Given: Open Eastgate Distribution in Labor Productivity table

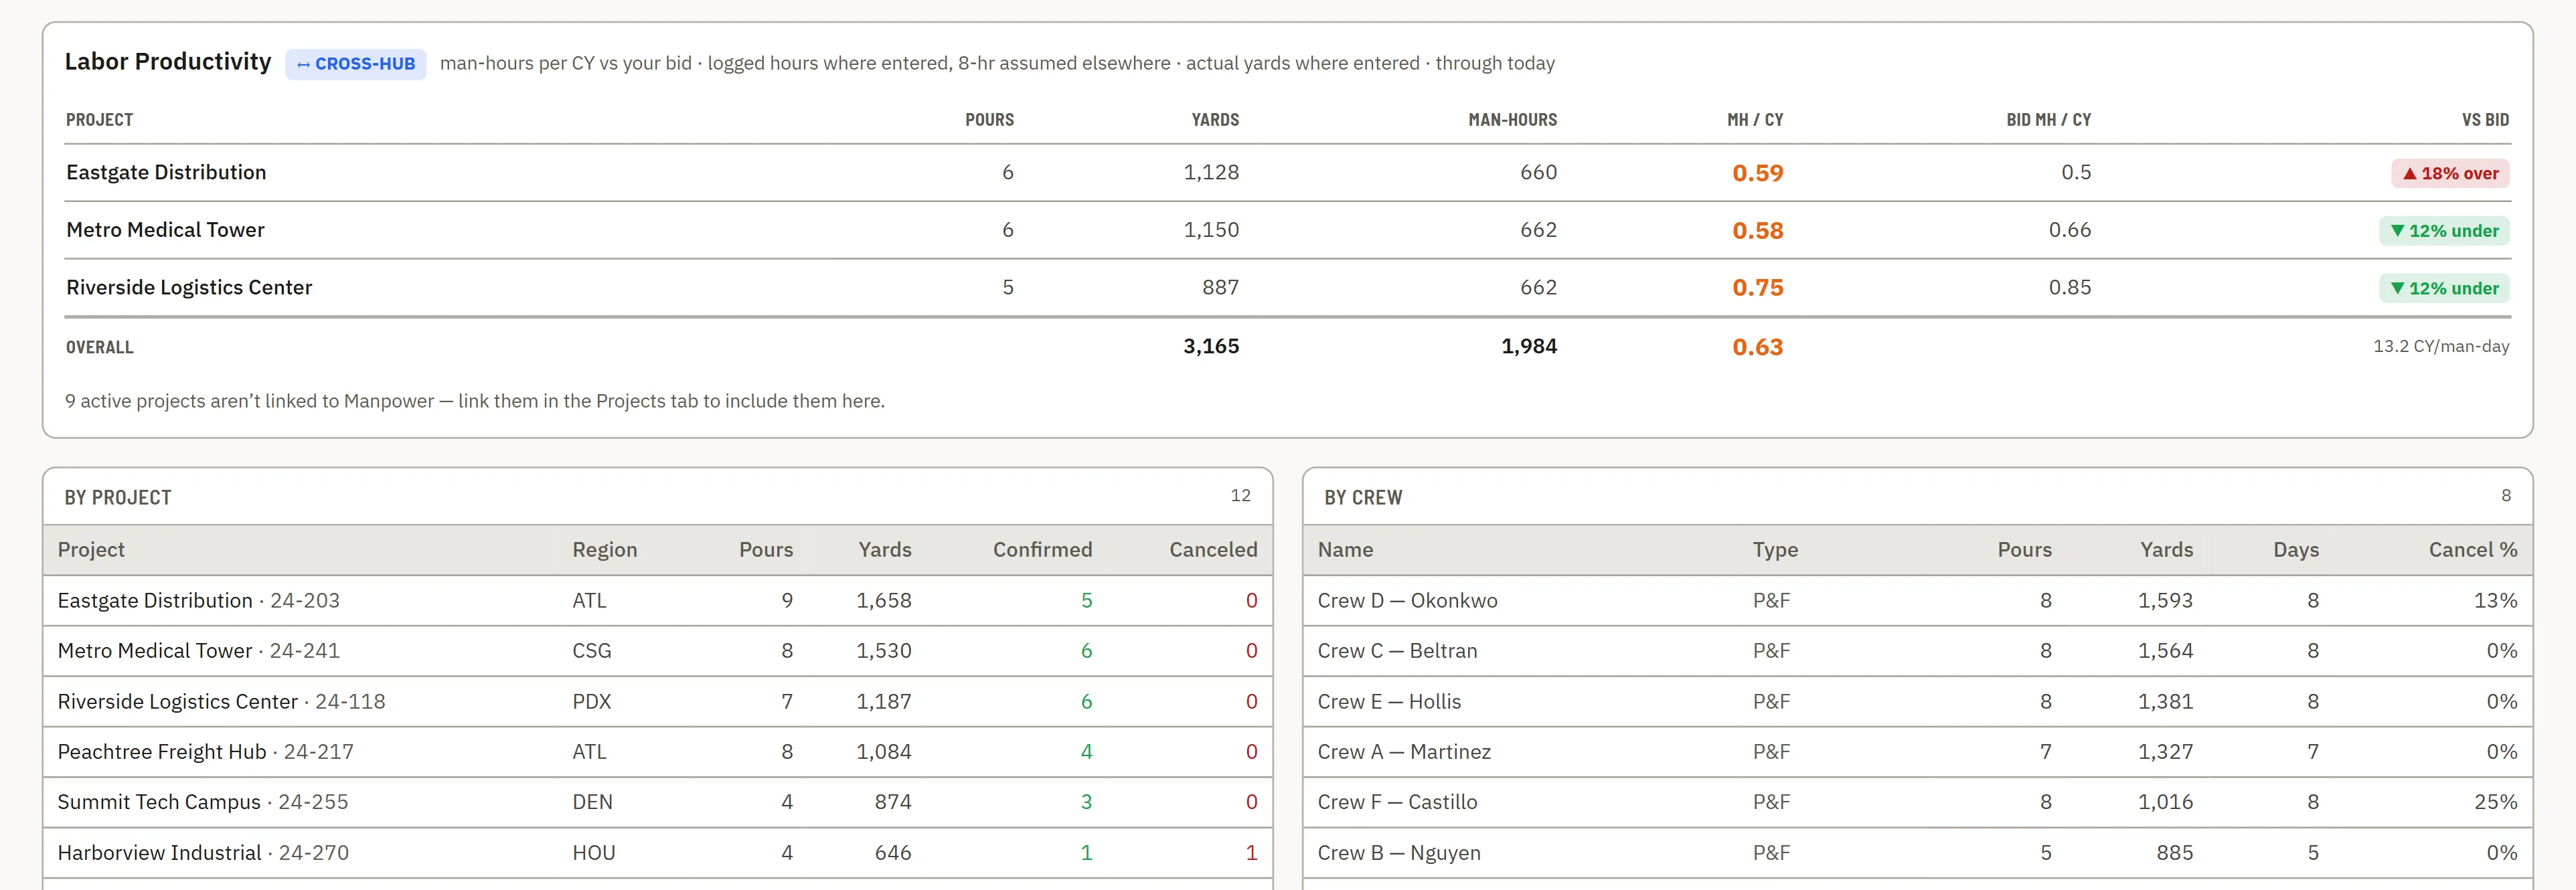Looking at the screenshot, I should 166,172.
